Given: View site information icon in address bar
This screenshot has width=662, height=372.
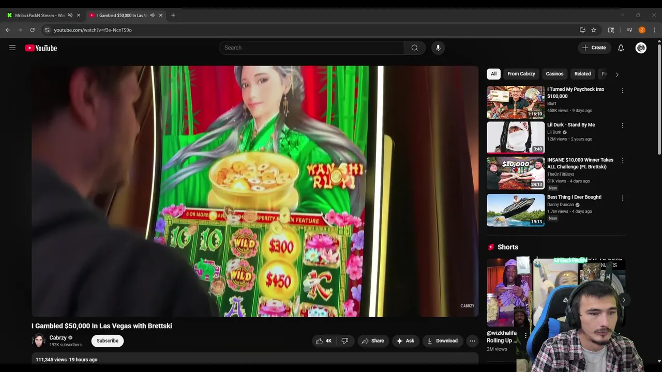Looking at the screenshot, I should pos(47,30).
